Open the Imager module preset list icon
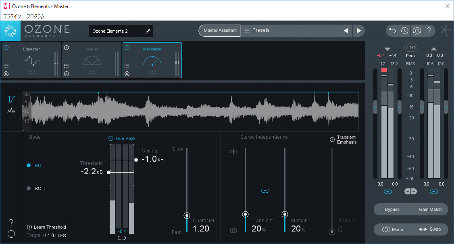 [x=67, y=65]
